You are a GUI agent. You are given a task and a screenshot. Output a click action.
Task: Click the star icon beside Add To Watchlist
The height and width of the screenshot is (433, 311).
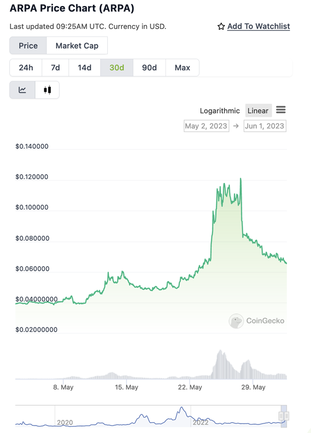click(221, 26)
